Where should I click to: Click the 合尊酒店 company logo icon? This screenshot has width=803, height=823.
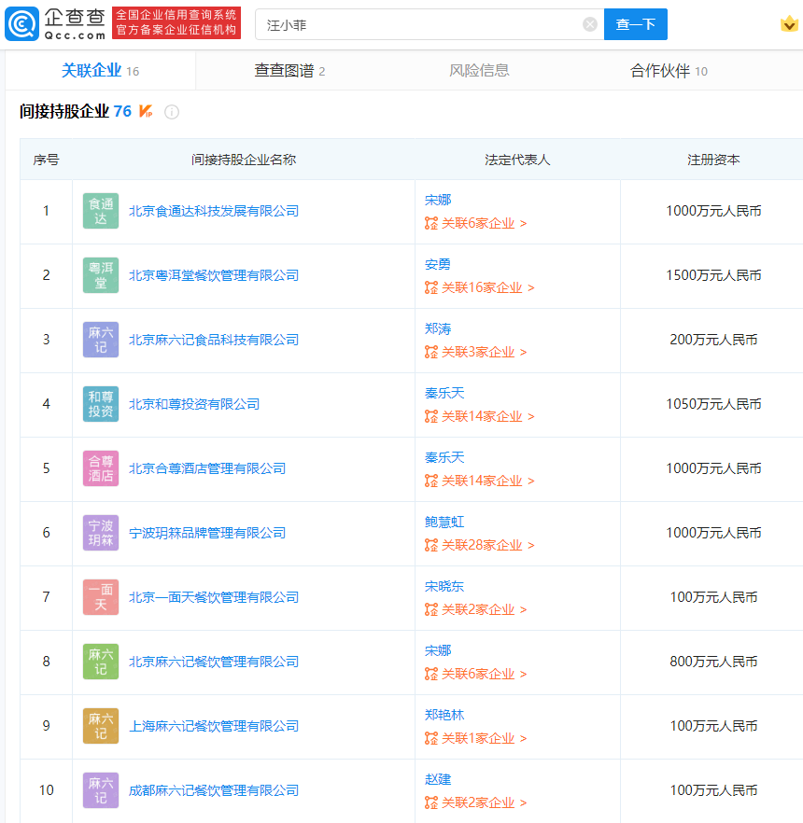[x=101, y=468]
